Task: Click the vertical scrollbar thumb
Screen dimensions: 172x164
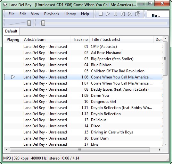Action: pos(165,59)
